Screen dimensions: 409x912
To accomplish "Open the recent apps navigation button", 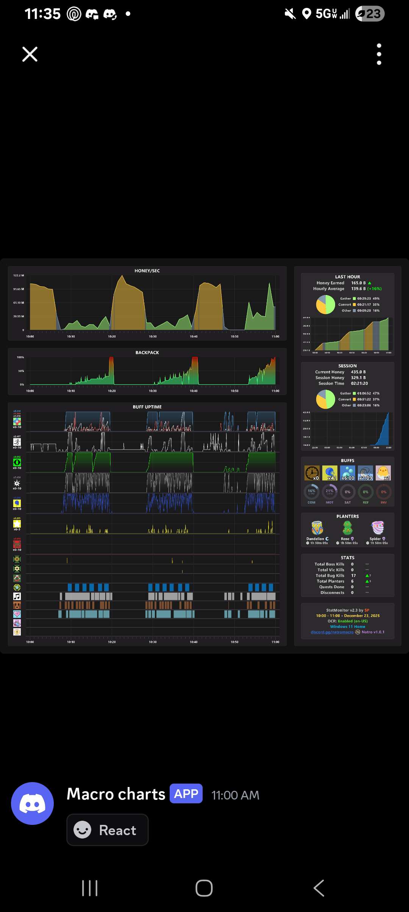I will (90, 888).
